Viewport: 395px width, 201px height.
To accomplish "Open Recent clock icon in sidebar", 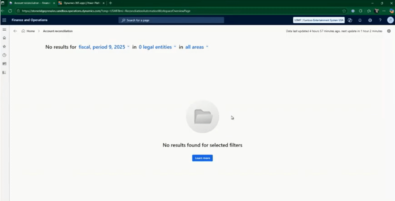I will pos(4,55).
